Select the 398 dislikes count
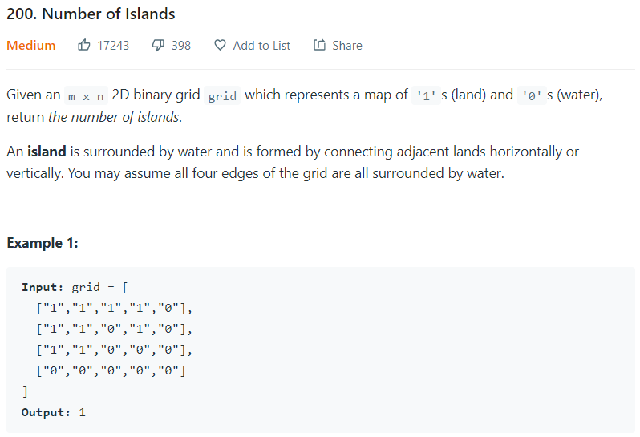 click(181, 45)
